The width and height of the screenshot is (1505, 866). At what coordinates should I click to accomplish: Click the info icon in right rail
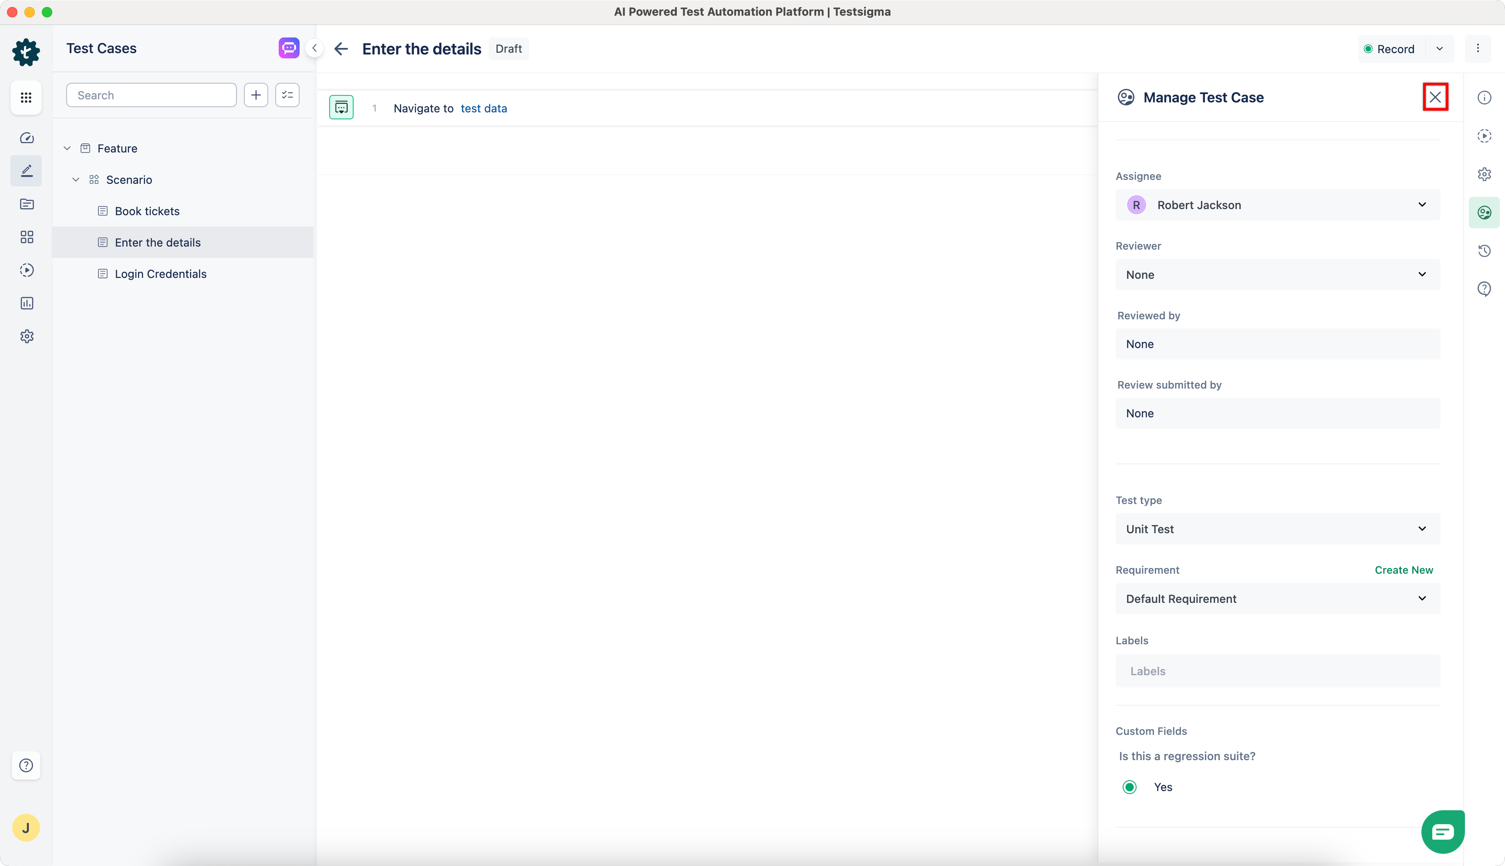(1484, 98)
